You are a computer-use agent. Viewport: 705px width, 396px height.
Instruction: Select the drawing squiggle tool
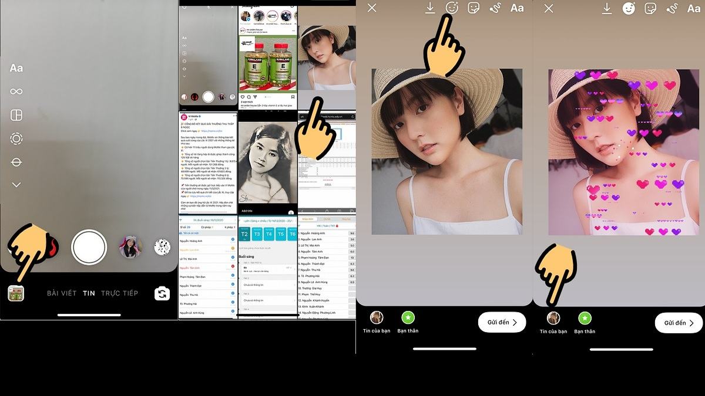pyautogui.click(x=495, y=8)
